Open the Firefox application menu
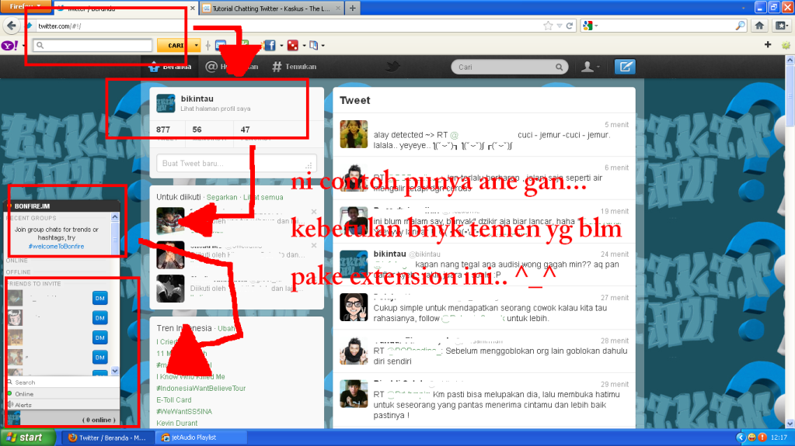This screenshot has height=446, width=795. [x=26, y=6]
